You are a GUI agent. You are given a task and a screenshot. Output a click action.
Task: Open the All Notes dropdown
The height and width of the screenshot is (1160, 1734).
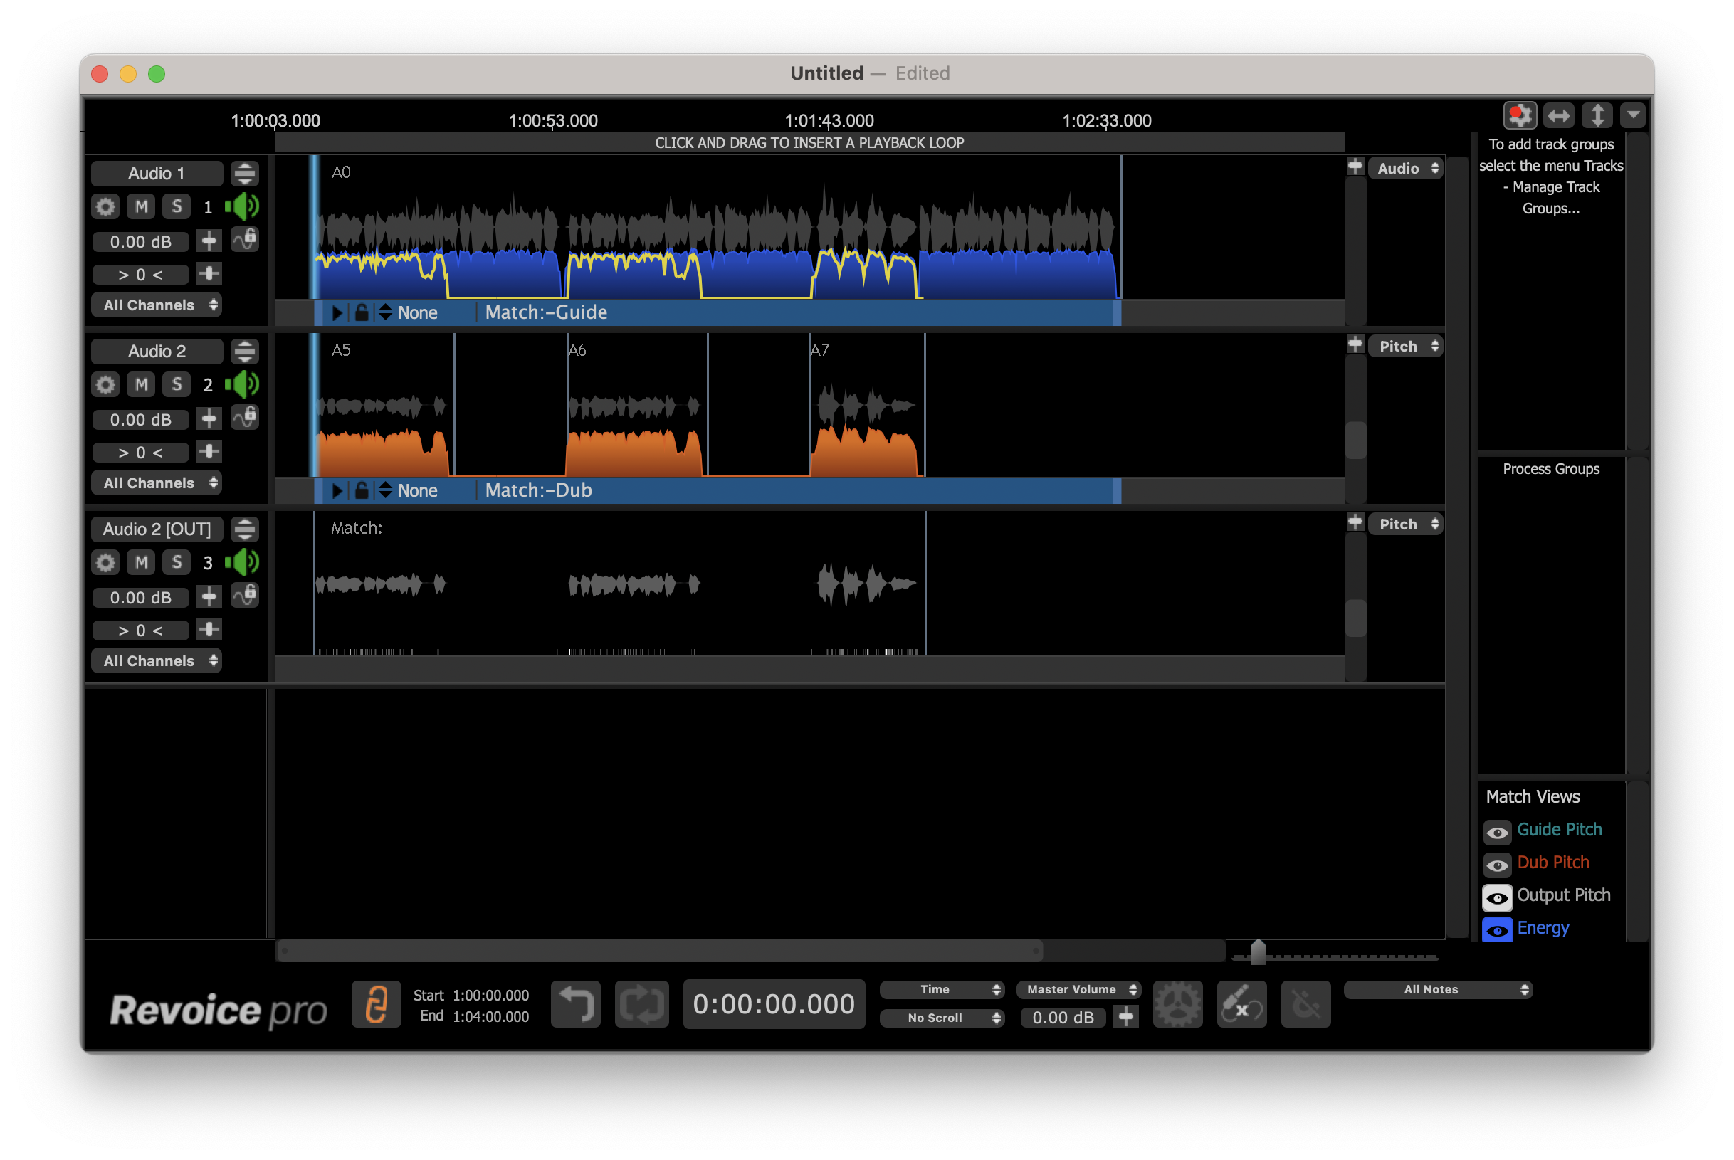coord(1437,989)
